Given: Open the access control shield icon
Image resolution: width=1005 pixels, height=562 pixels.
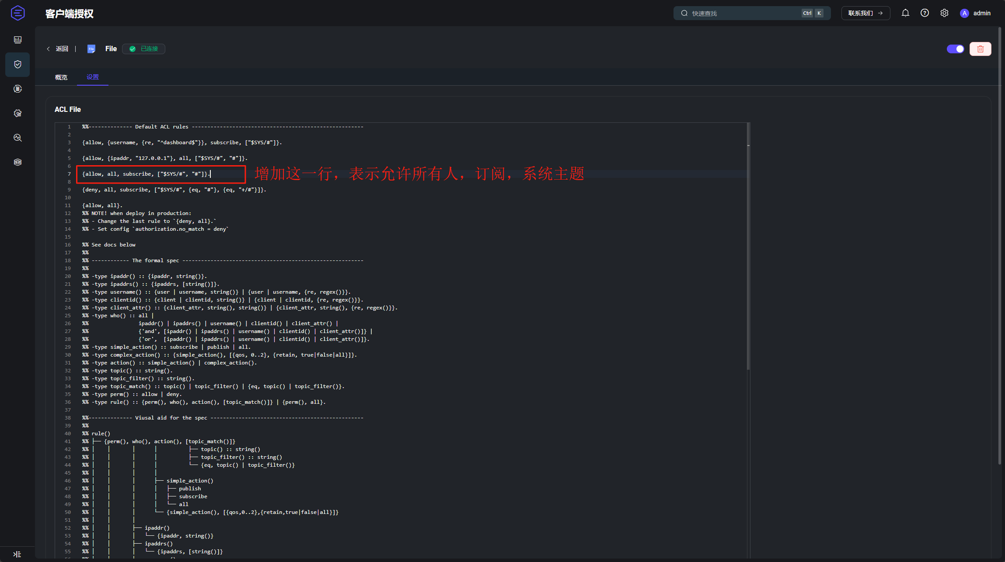Looking at the screenshot, I should 17,64.
